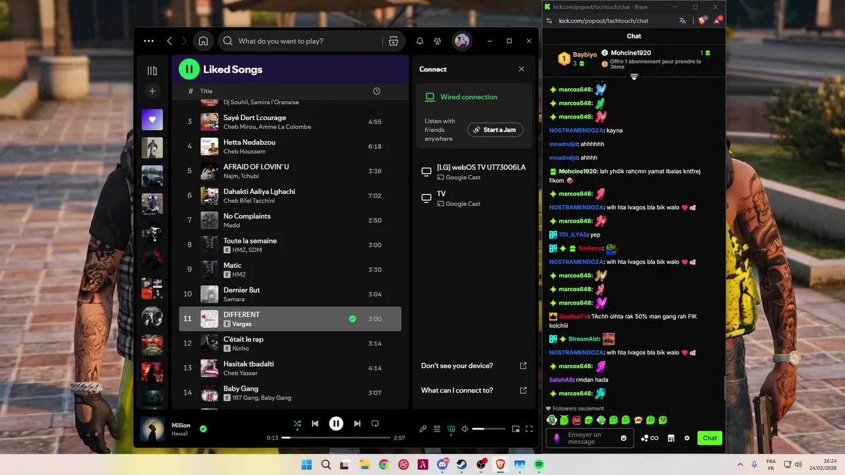The height and width of the screenshot is (475, 845).
Task: Adjust the Spotify volume slider
Action: click(x=488, y=429)
